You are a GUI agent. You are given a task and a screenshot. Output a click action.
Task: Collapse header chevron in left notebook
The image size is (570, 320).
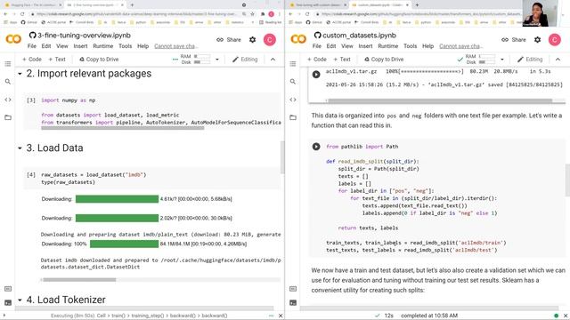273,60
